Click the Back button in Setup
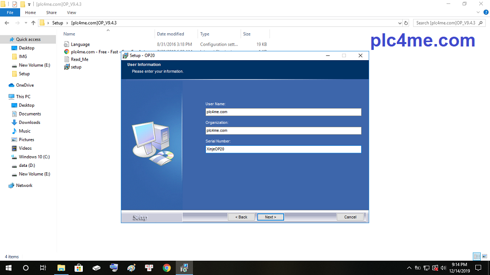Viewport: 490px width, 275px height. [241, 217]
